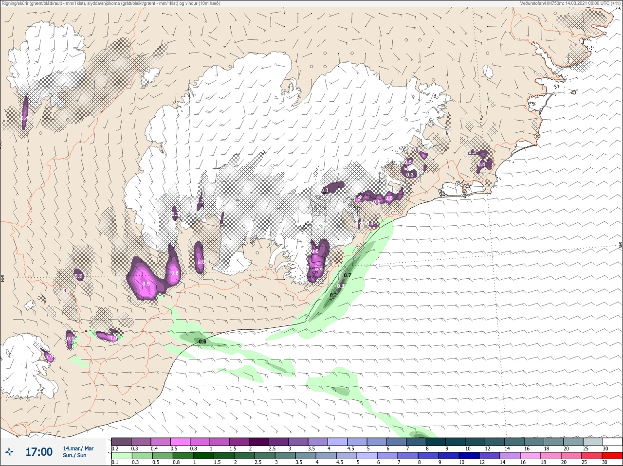The width and height of the screenshot is (623, 466).
Task: Click the 0.9 precipitation label on the map
Action: (x=146, y=284)
